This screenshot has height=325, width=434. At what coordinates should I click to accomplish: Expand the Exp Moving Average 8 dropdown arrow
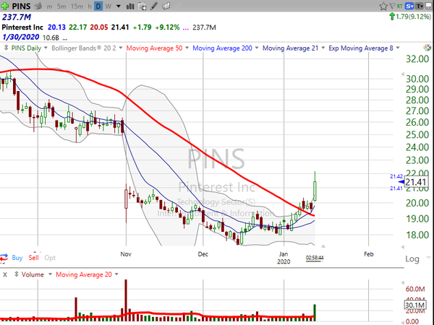398,48
